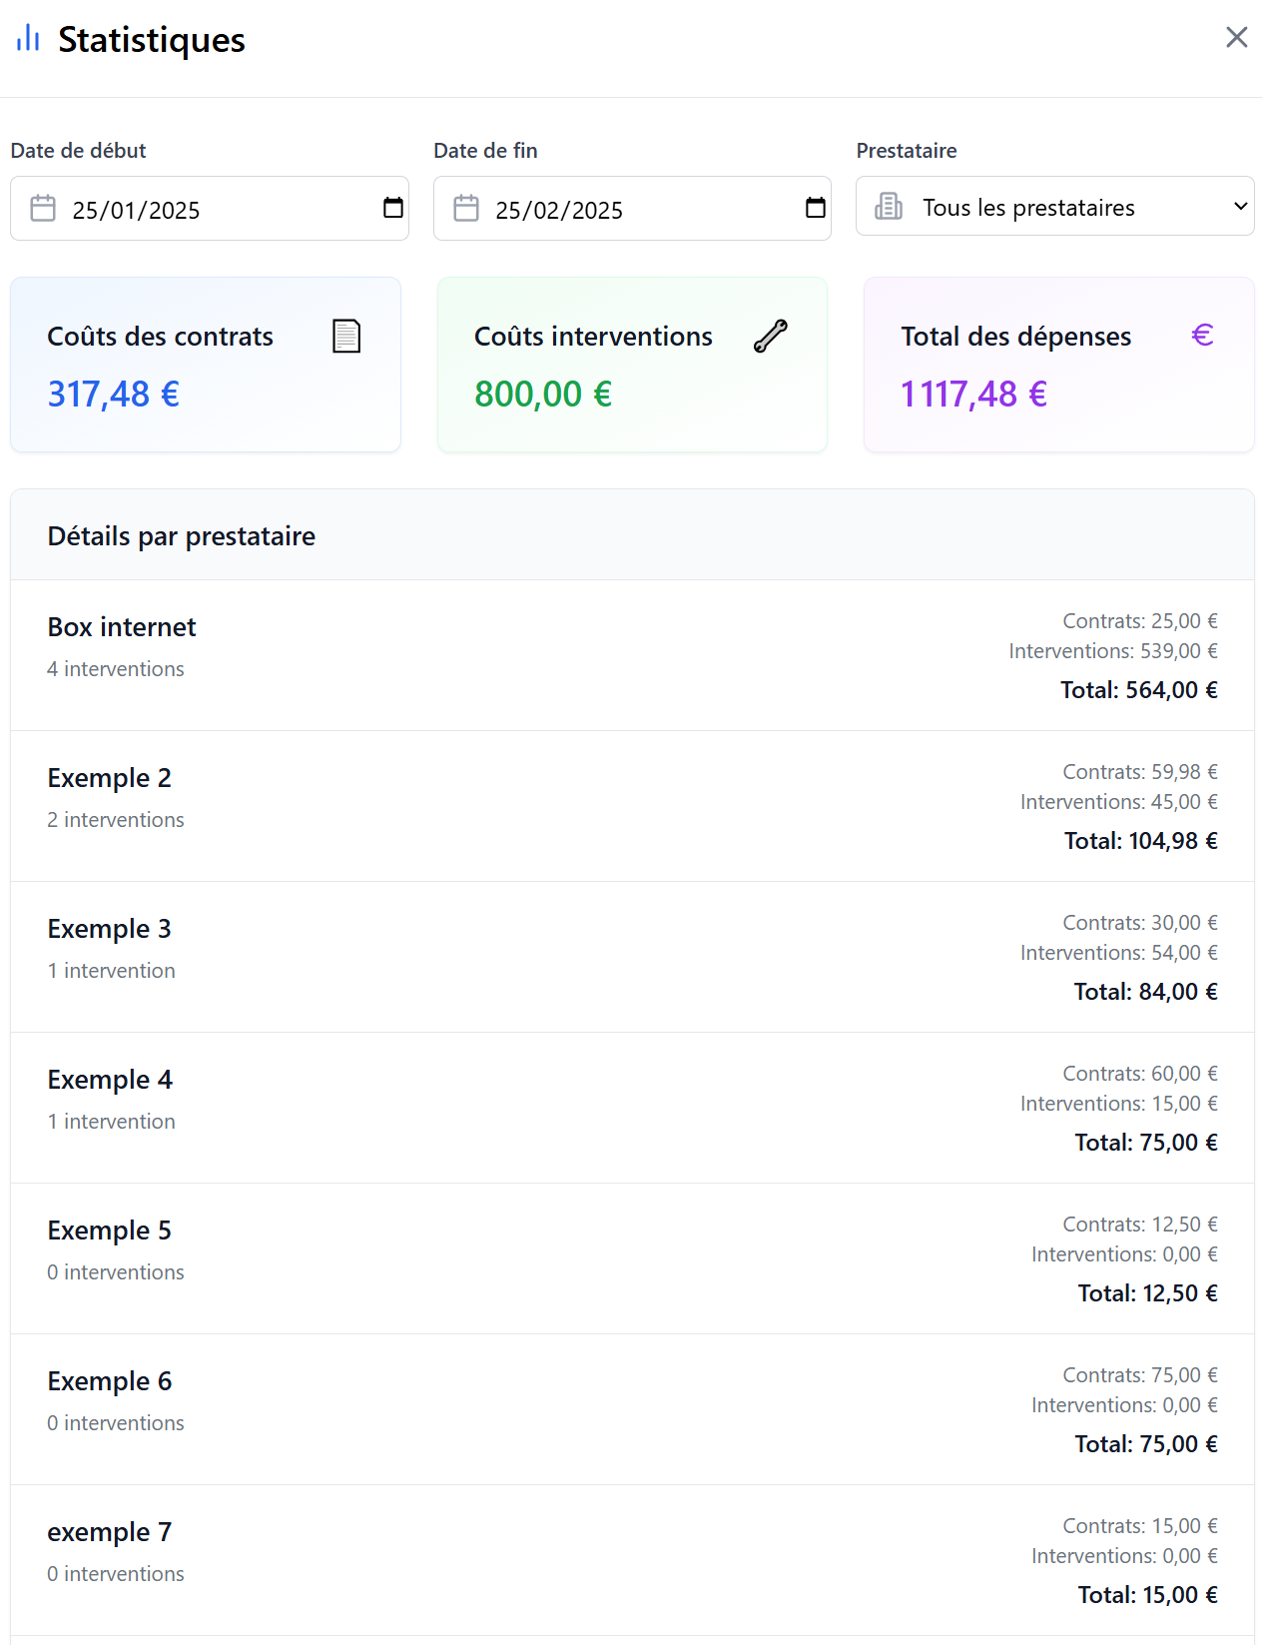Screen dimensions: 1262x1645
Task: Click the euro icon on total expenses card
Action: [1202, 336]
